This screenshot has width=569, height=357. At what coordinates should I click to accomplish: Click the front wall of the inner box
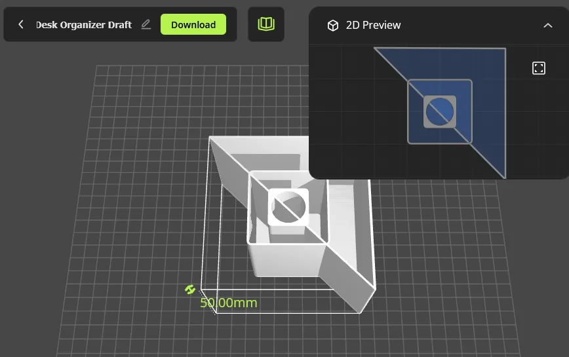click(286, 260)
